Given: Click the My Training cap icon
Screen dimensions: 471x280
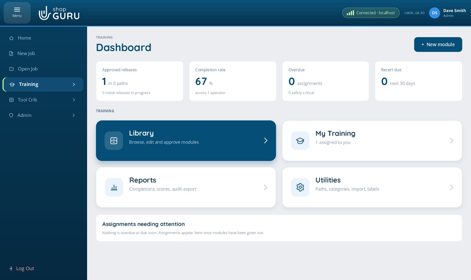Looking at the screenshot, I should point(300,141).
